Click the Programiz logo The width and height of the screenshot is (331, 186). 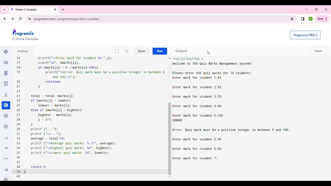click(23, 33)
